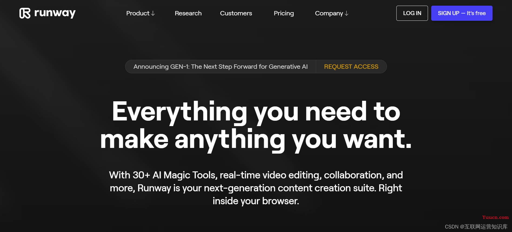Expand the Company dropdown arrow

tap(346, 13)
